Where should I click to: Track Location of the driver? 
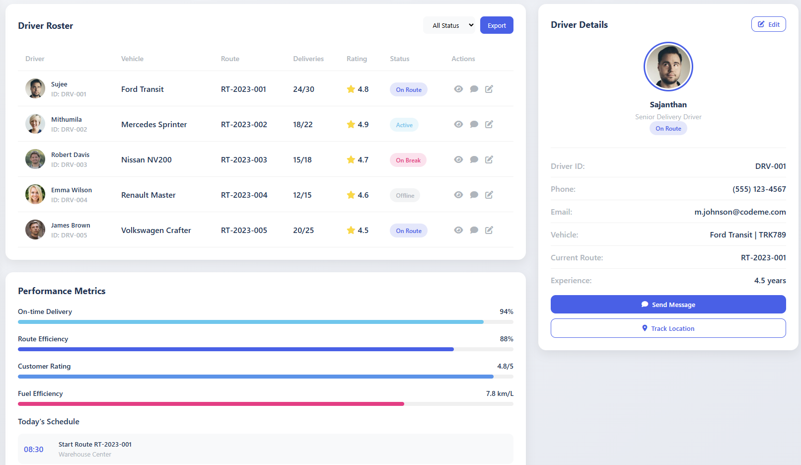[x=668, y=328]
